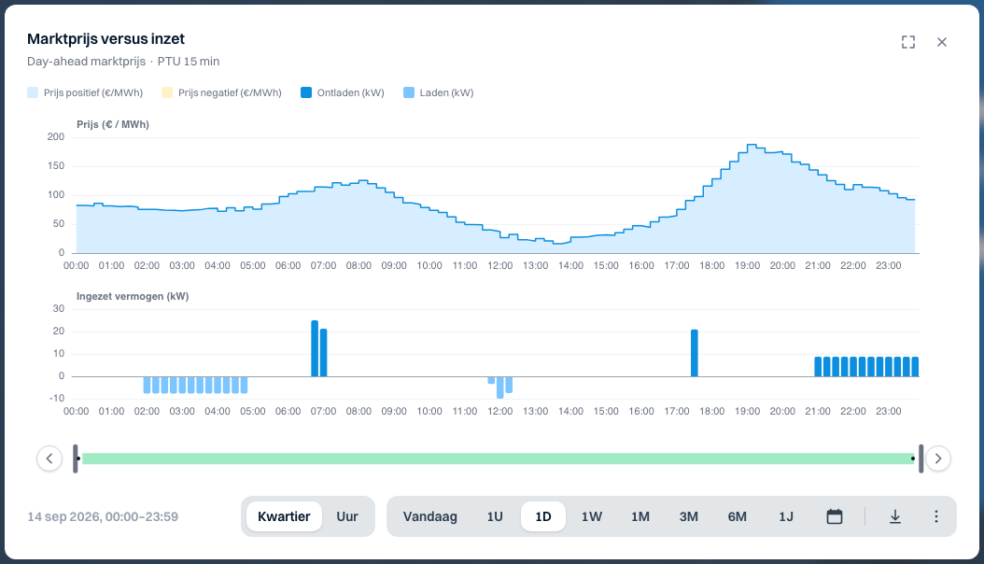The image size is (984, 564).
Task: Click the date label 14 sep 2026
Action: coord(103,516)
